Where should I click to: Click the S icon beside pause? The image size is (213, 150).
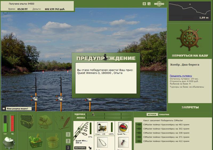point(149,4)
